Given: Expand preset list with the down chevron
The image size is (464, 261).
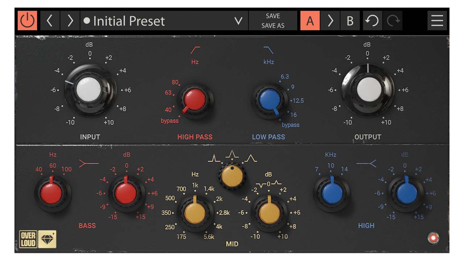Looking at the screenshot, I should (238, 21).
